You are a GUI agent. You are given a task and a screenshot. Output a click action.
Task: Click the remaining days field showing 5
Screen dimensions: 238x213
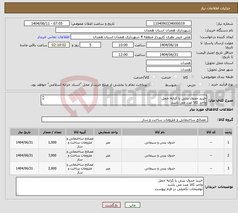click(x=90, y=45)
